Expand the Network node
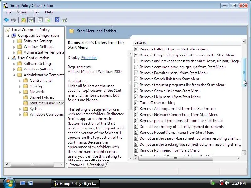251x188 pixels. click(x=20, y=92)
